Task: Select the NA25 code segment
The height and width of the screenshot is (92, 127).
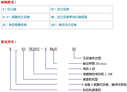Action: tap(54, 49)
